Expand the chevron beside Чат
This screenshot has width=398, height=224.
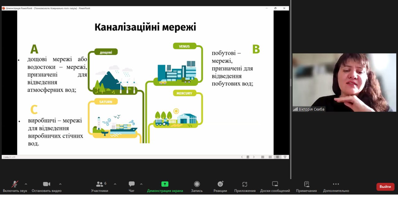point(141,184)
